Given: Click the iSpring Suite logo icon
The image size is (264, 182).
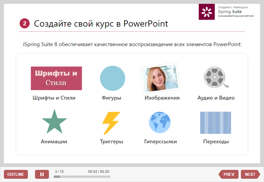Looking at the screenshot, I should [x=206, y=12].
